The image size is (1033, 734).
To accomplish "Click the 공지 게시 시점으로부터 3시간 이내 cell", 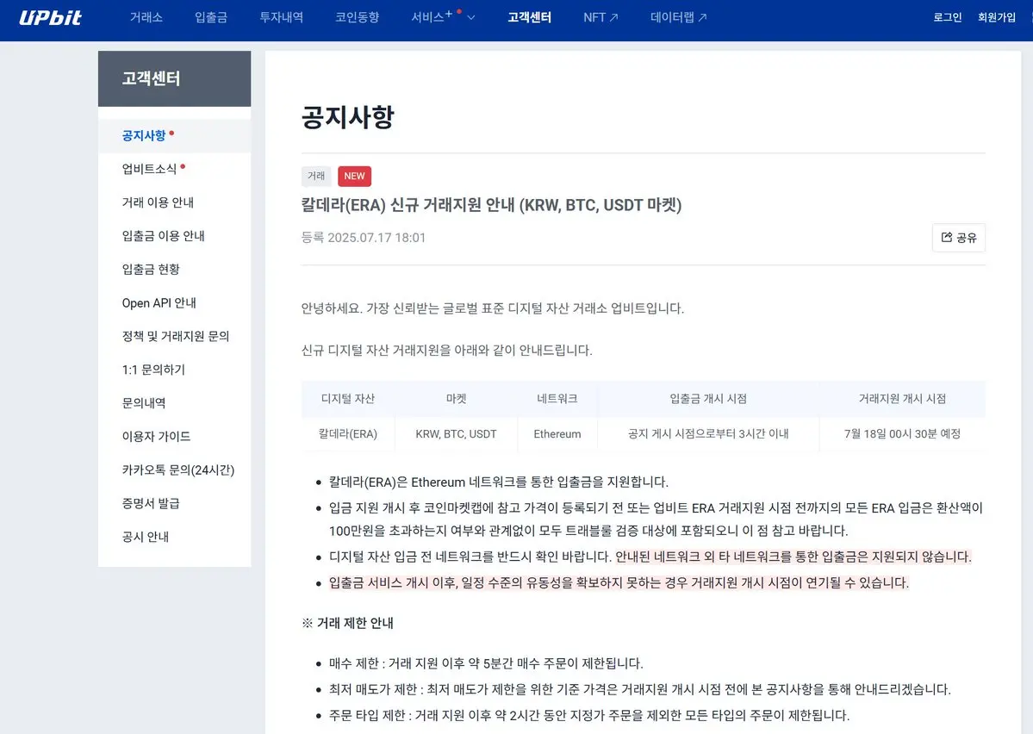I will click(708, 433).
